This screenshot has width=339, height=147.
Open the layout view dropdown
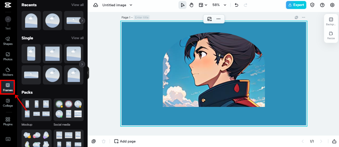(203, 5)
